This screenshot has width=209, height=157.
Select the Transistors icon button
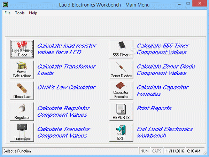[x=22, y=132]
